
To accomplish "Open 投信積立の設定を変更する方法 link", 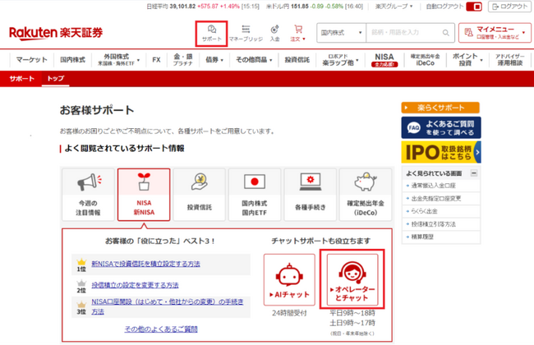I will [x=135, y=285].
